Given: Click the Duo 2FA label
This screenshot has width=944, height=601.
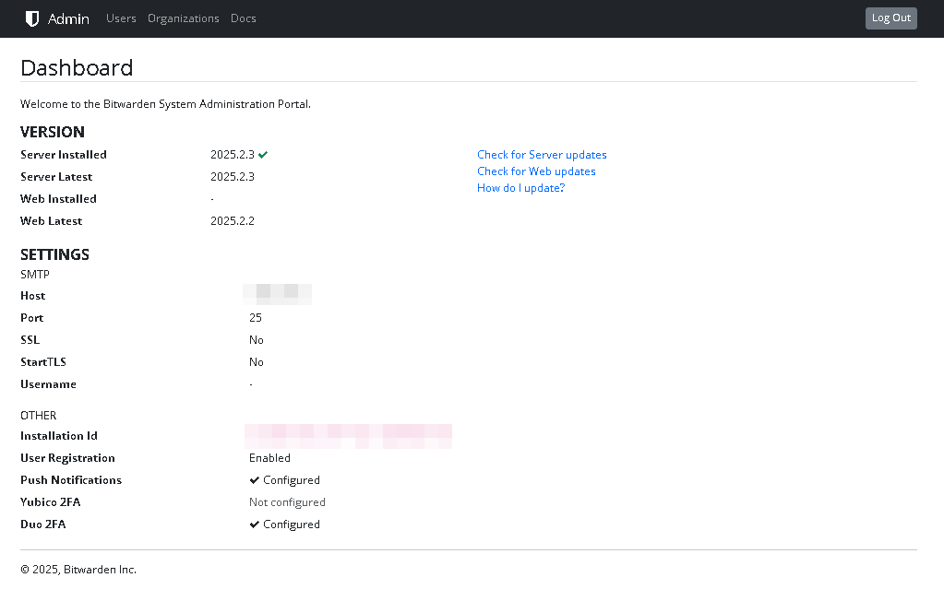Looking at the screenshot, I should point(43,524).
